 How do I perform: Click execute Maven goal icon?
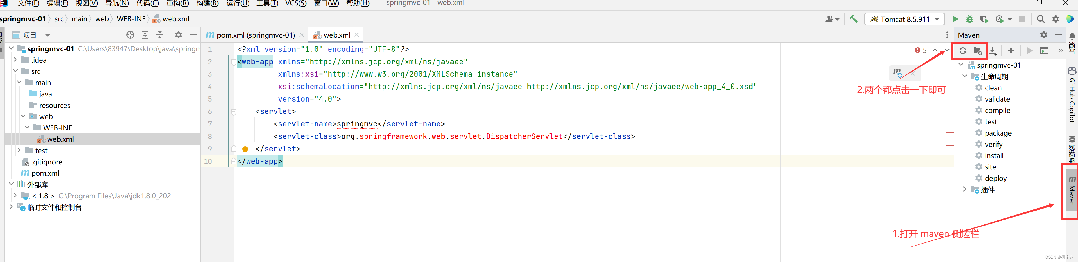[x=1045, y=51]
